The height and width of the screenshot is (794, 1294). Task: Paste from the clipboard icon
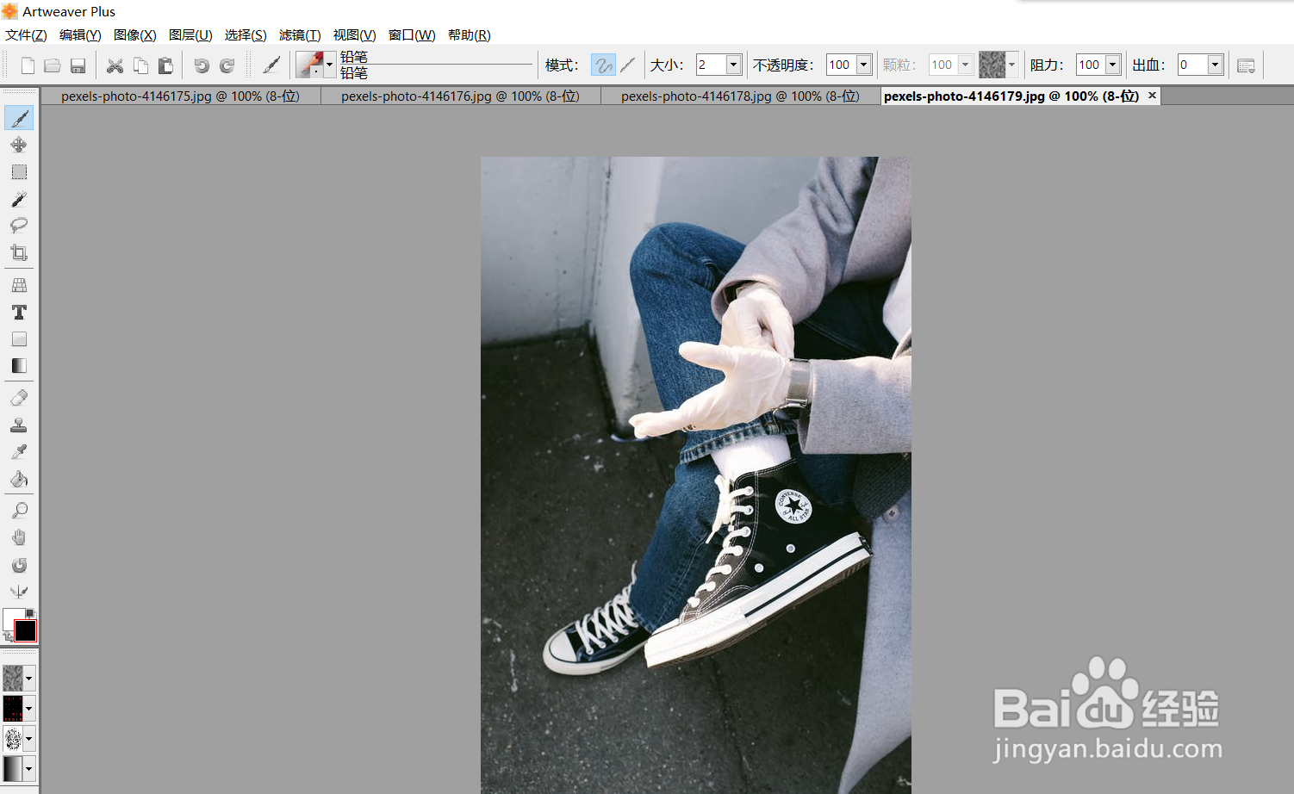pyautogui.click(x=165, y=65)
